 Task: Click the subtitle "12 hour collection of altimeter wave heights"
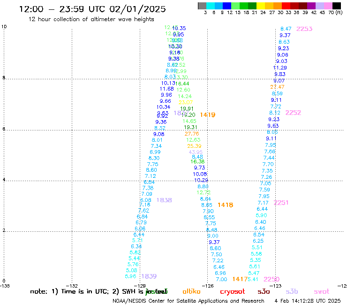(x=91, y=19)
